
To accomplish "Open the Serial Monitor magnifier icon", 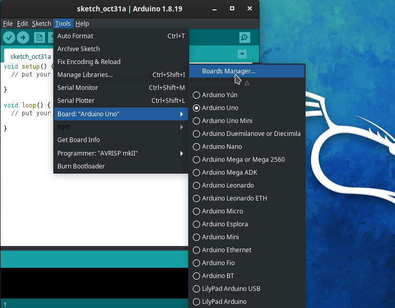I will click(245, 38).
